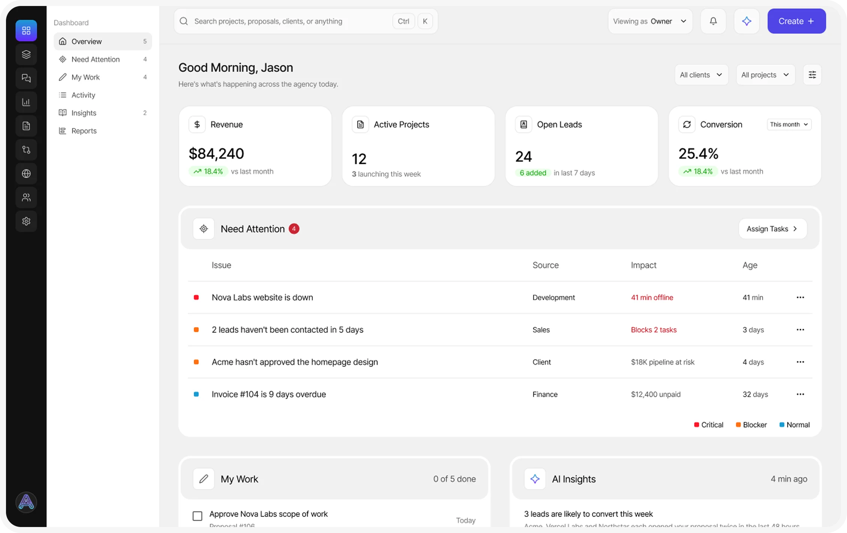Open the team members icon in the left rail
Screen dimensions: 847x533
click(x=26, y=197)
